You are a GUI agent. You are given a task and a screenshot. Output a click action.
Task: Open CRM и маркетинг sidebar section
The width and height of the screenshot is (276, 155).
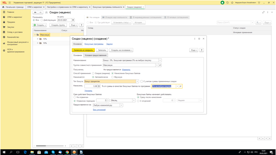pyautogui.click(x=14, y=17)
